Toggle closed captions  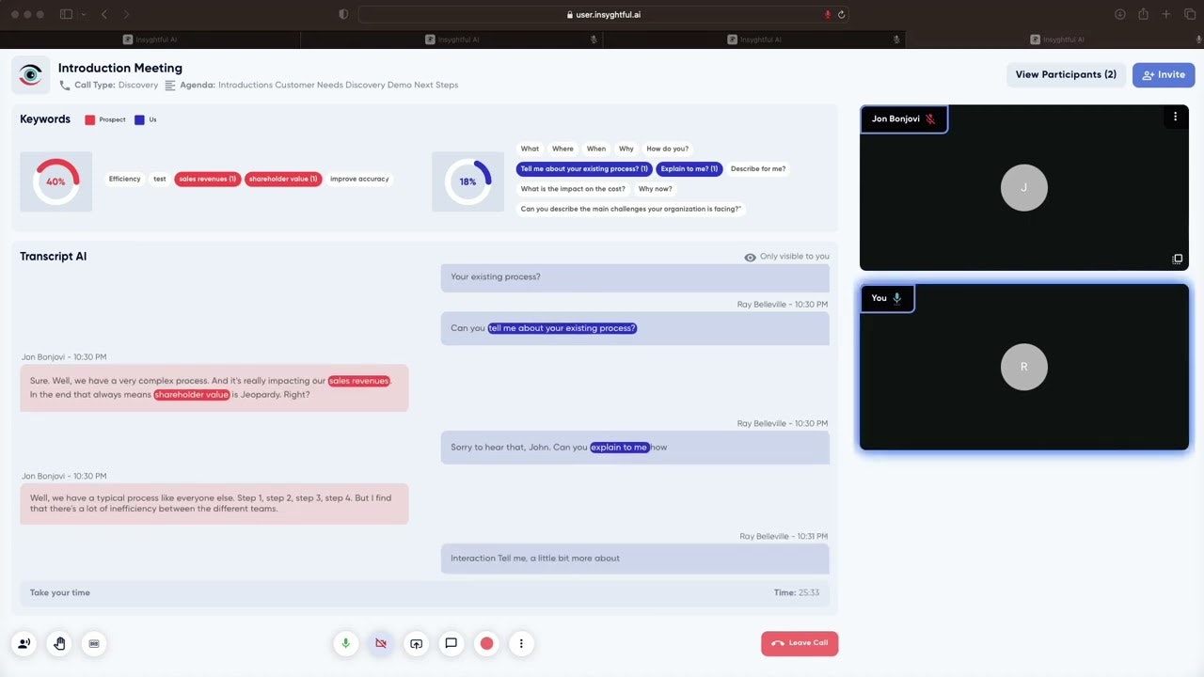pyautogui.click(x=94, y=643)
